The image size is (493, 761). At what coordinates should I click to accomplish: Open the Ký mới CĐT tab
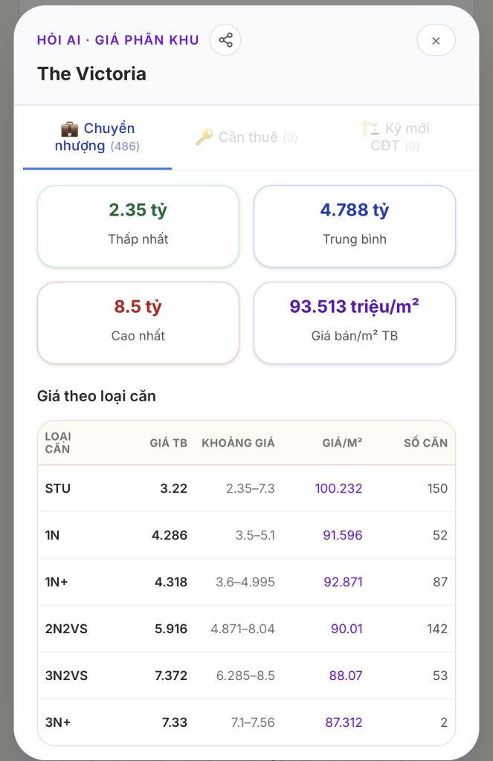click(396, 137)
